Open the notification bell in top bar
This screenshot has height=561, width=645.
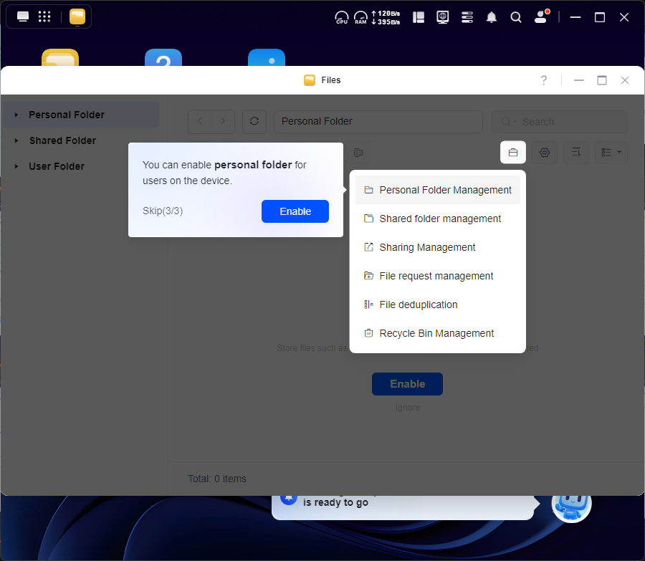(492, 17)
